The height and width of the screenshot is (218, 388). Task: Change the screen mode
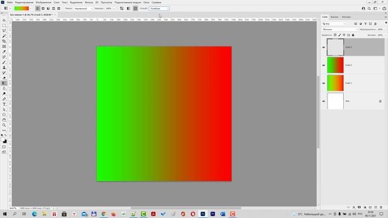(4, 152)
